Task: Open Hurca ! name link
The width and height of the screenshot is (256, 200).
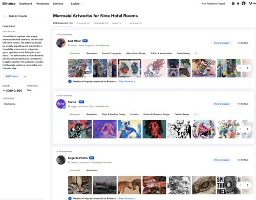Action: pos(73,102)
